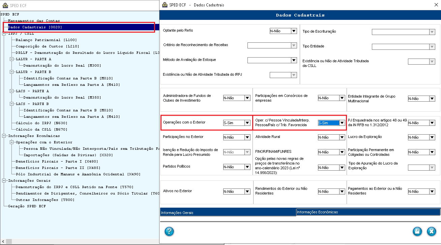Click the save diskette icon

point(417,232)
